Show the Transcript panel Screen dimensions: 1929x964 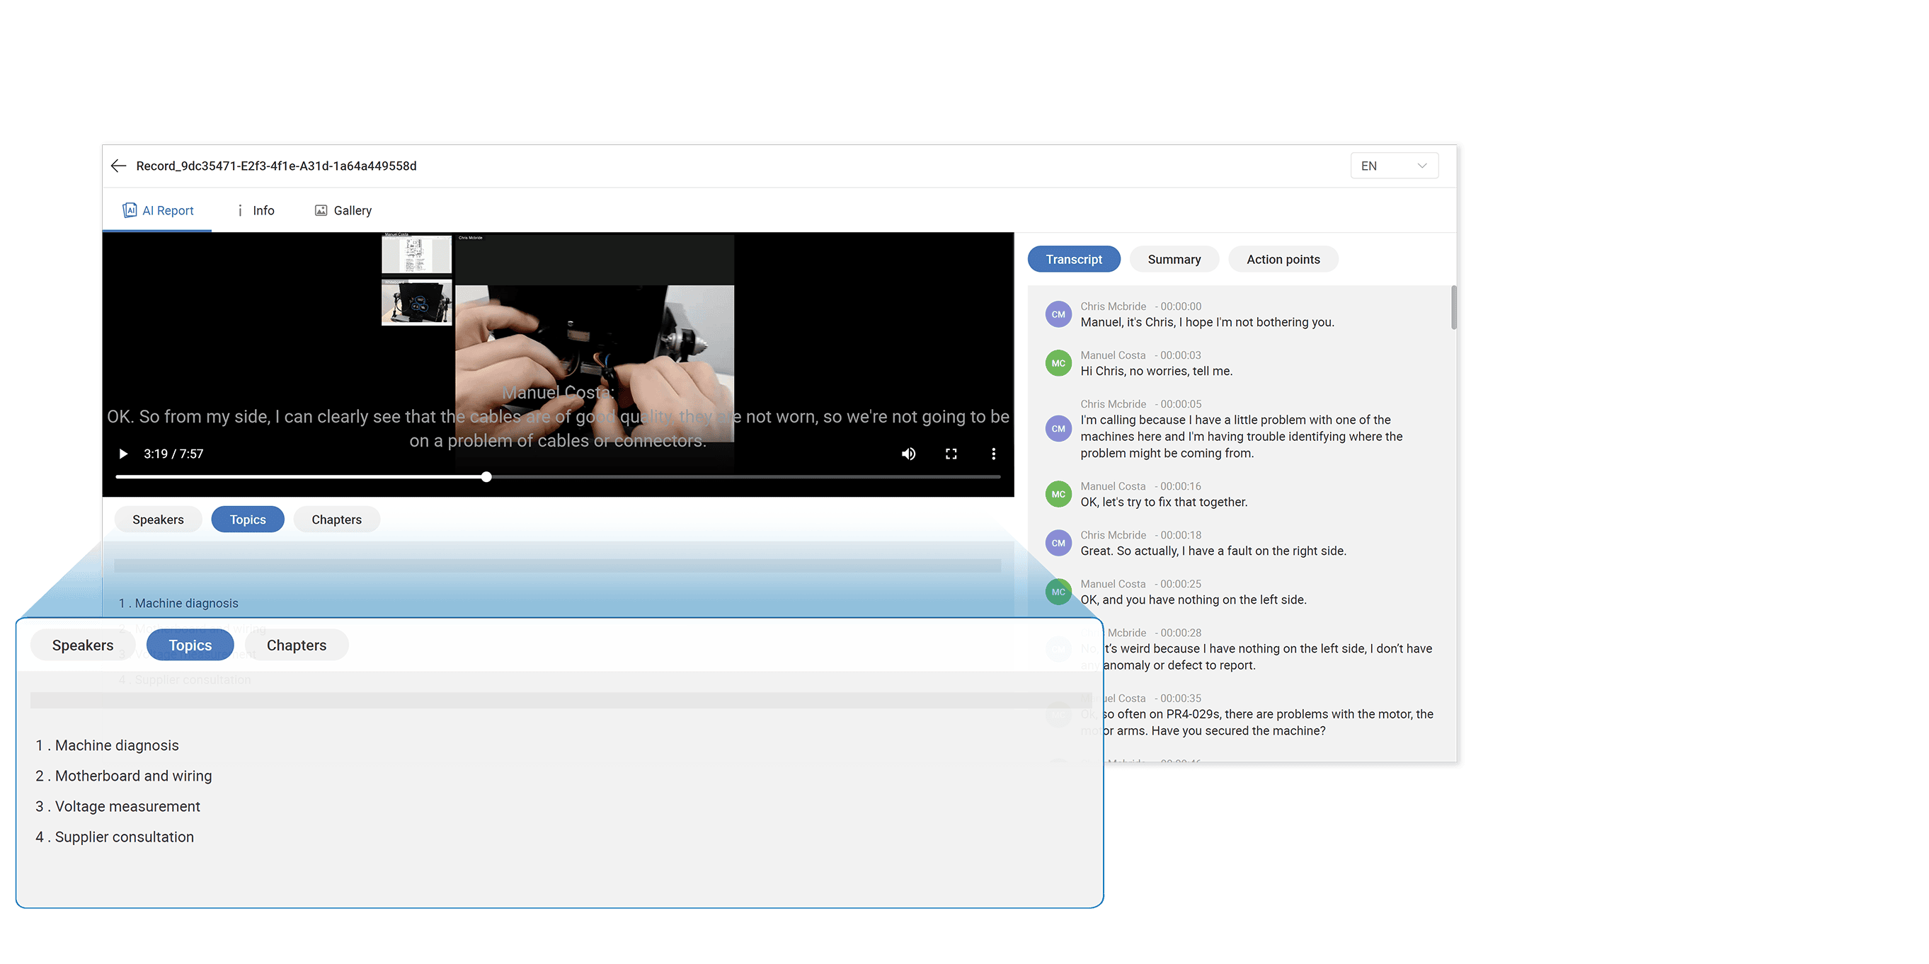1074,259
